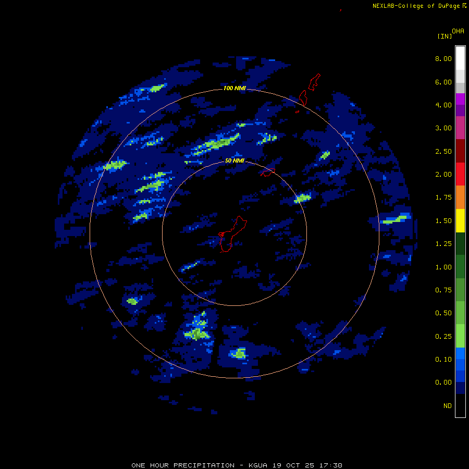Click the 2.50 legend value label

pos(443,151)
